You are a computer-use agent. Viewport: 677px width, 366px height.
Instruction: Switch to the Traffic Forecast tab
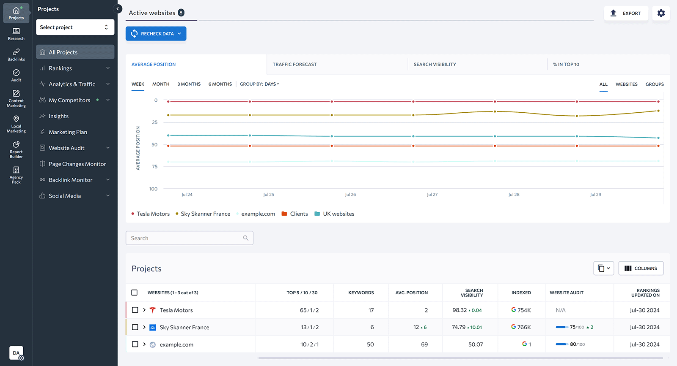coord(294,65)
